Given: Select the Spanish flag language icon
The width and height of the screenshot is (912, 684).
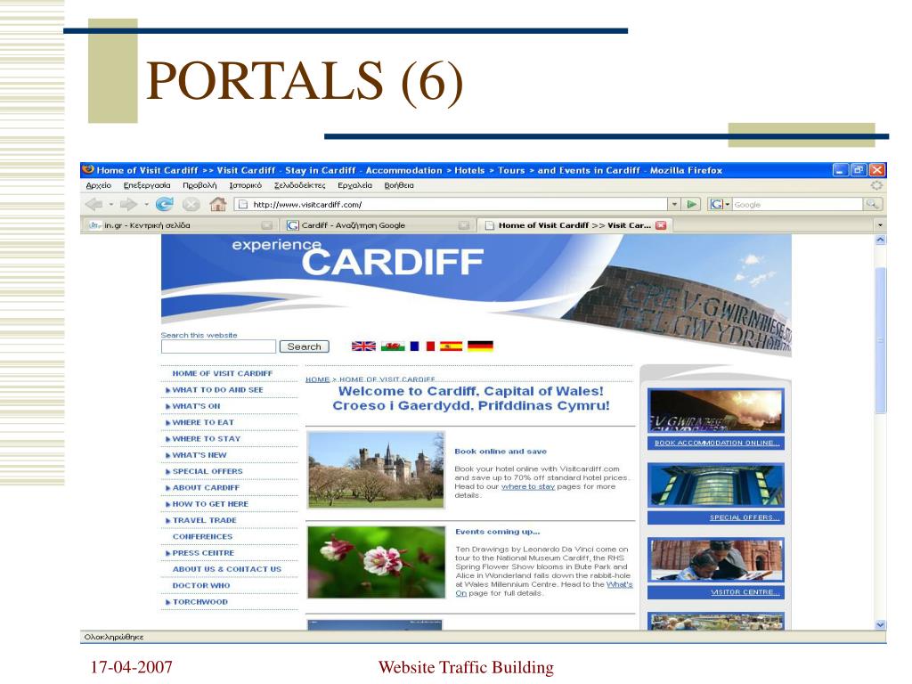Looking at the screenshot, I should pos(451,346).
